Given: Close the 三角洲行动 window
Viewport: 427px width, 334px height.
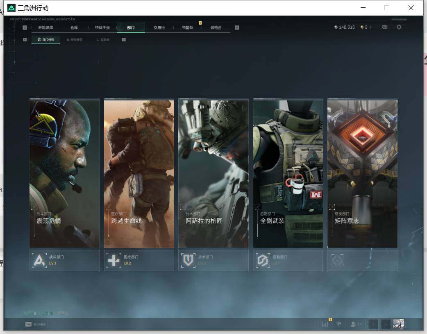Looking at the screenshot, I should tap(411, 8).
